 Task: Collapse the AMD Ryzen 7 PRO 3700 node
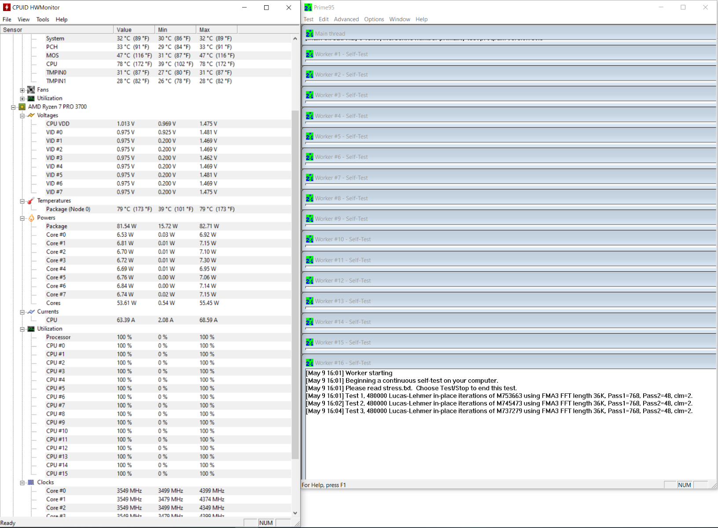coord(13,107)
